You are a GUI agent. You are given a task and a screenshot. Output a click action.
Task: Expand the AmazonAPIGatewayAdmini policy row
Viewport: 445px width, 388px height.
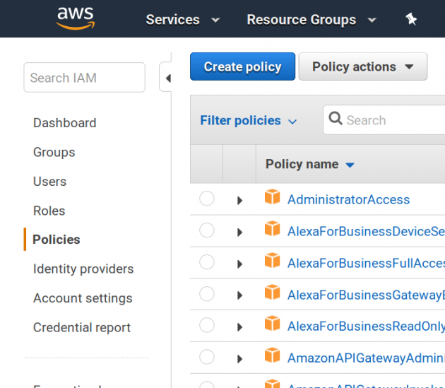tap(240, 359)
